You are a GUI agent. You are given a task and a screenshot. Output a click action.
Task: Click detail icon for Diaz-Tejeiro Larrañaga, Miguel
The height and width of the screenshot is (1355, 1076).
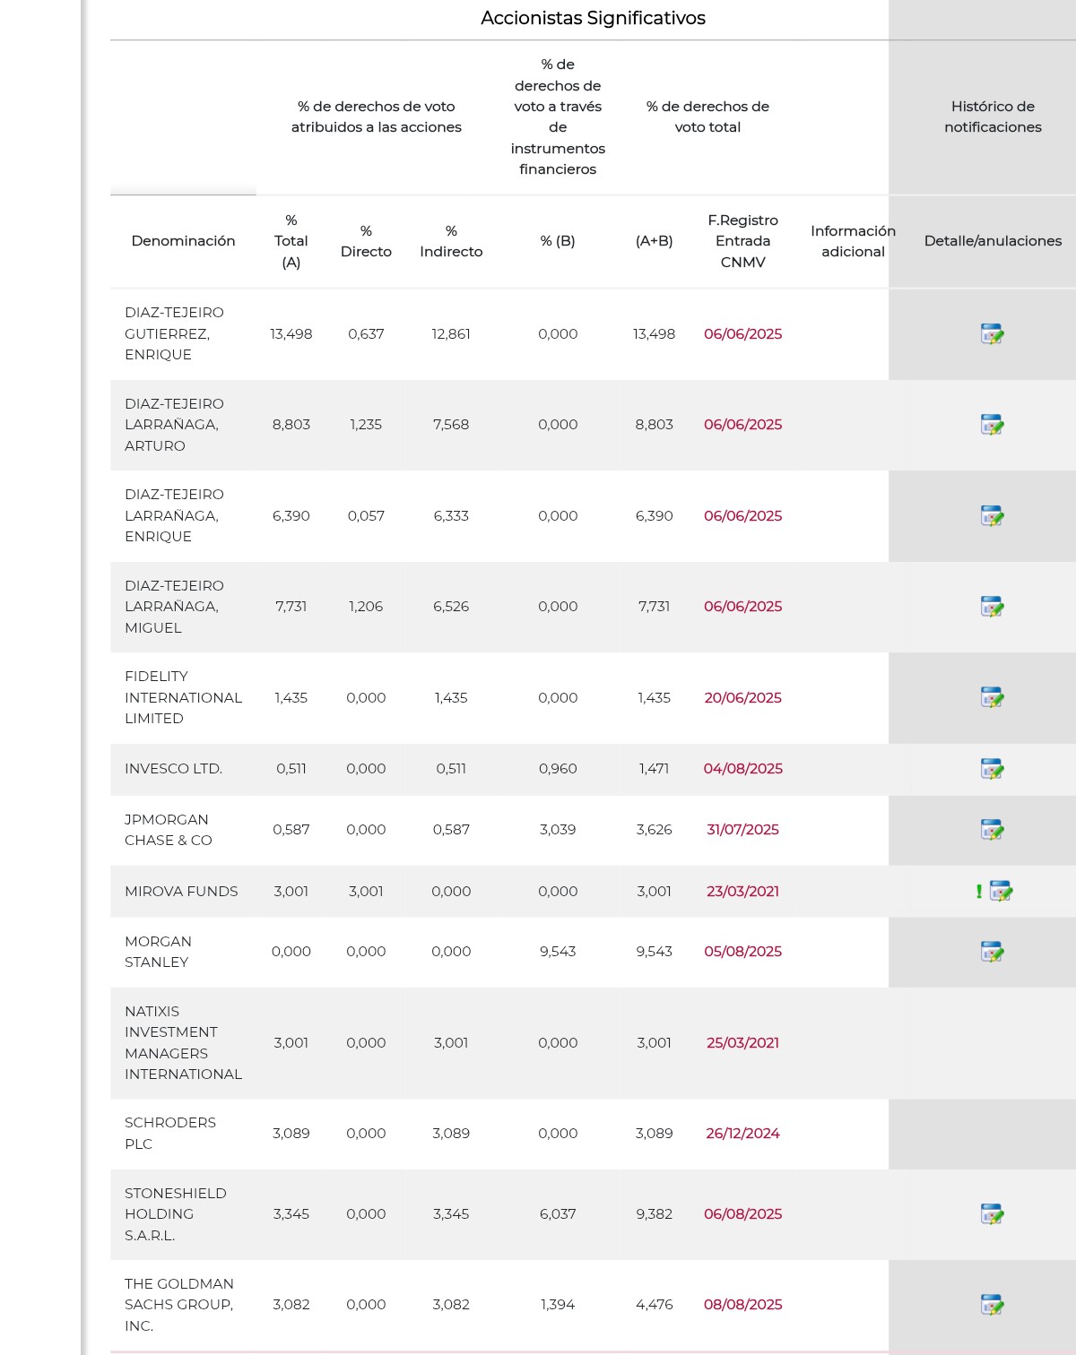(992, 607)
